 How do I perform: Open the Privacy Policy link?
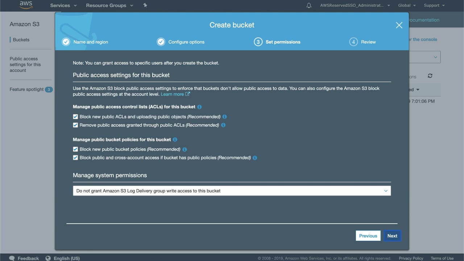point(411,258)
